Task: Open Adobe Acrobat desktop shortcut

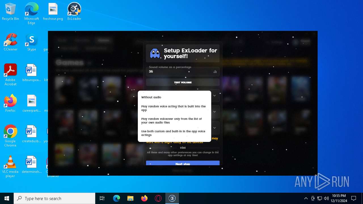Action: click(10, 75)
